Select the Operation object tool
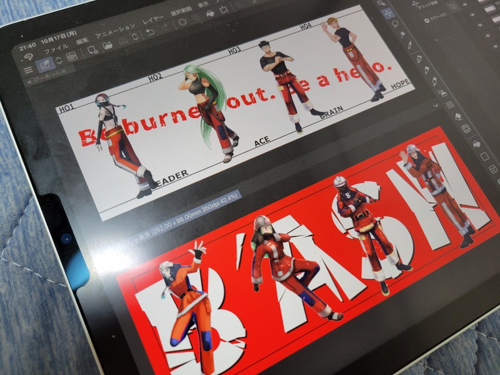Image resolution: width=500 pixels, height=375 pixels. click(x=381, y=3)
